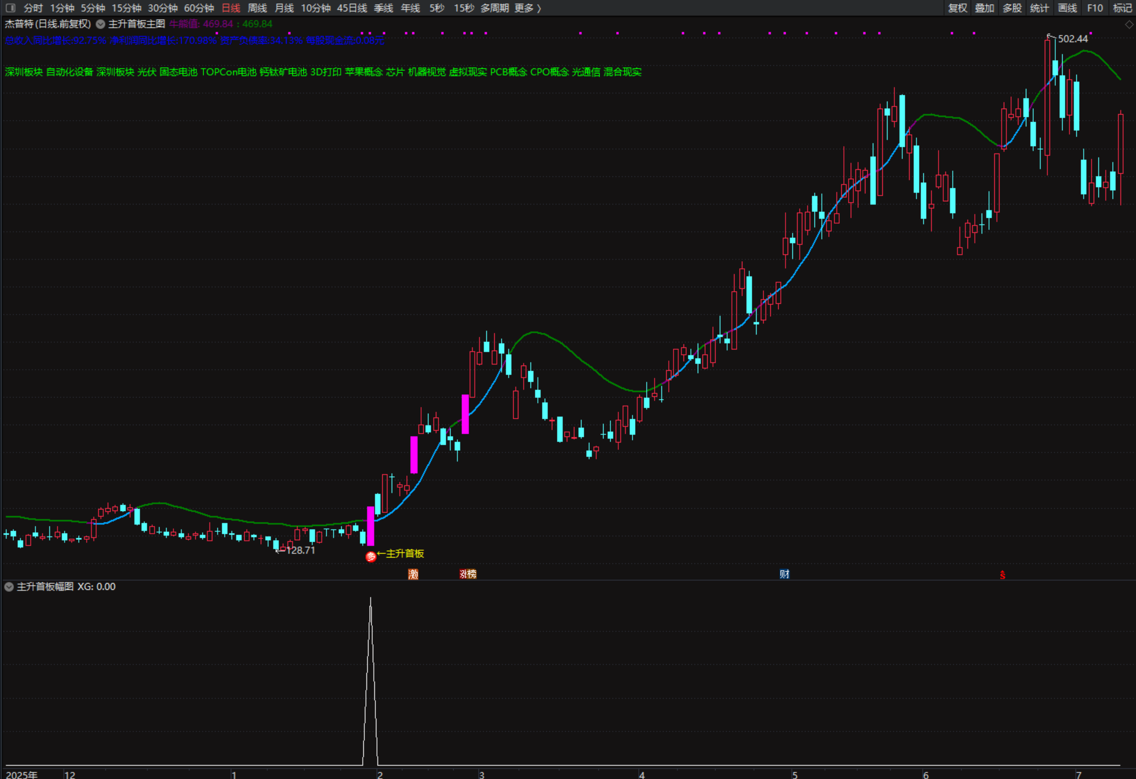Switch to 15分钟 period
Viewport: 1136px width, 779px height.
click(127, 8)
